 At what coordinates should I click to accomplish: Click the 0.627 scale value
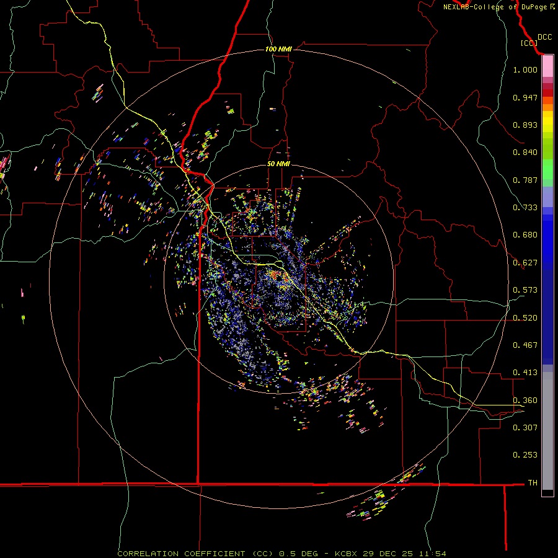point(525,263)
